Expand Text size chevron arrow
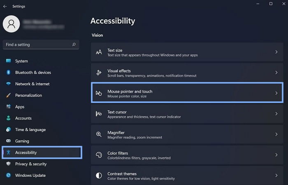288x185 pixels. [x=276, y=52]
